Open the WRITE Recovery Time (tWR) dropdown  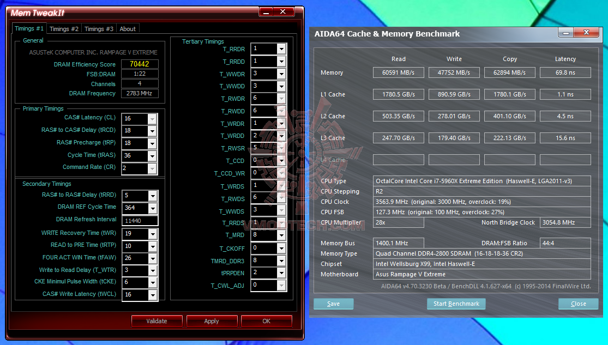tap(153, 234)
